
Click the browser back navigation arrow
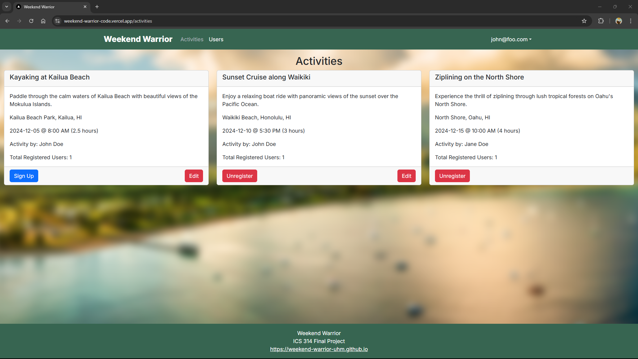tap(7, 21)
